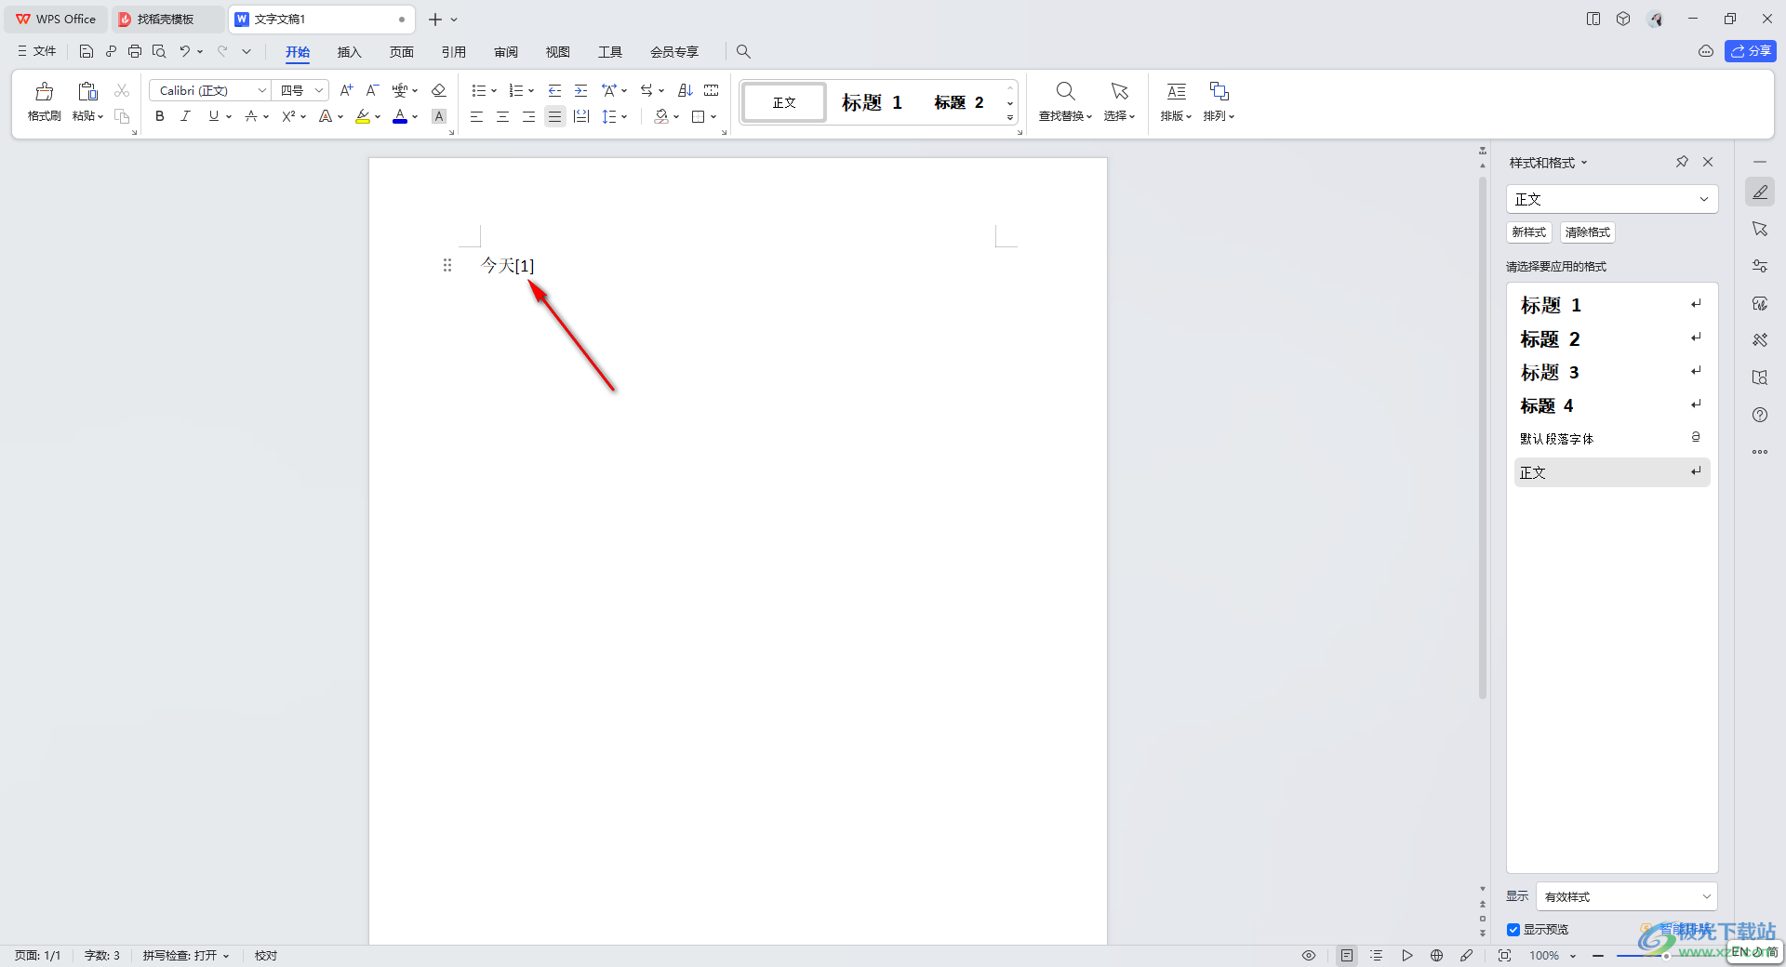Align text left
Viewport: 1786px width, 967px height.
[476, 116]
